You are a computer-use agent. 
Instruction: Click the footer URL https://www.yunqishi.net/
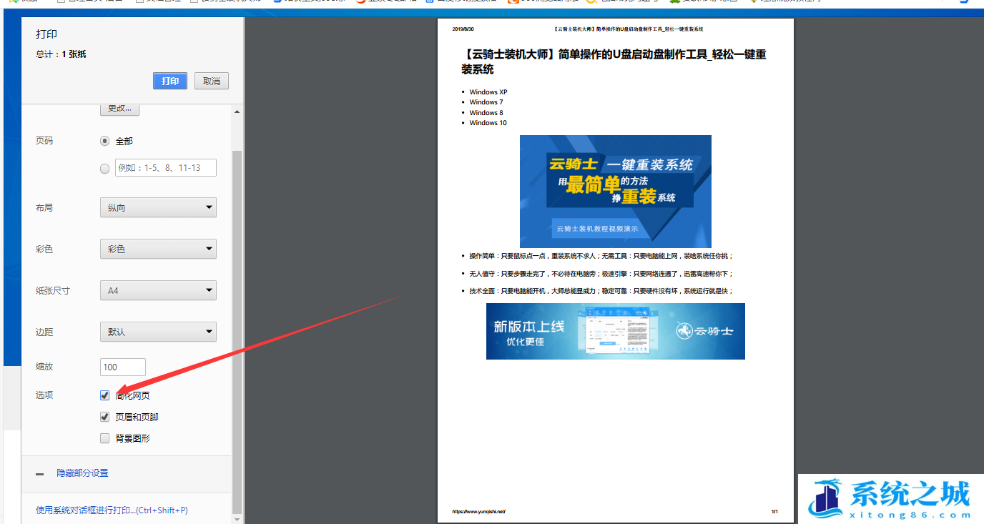pyautogui.click(x=479, y=512)
